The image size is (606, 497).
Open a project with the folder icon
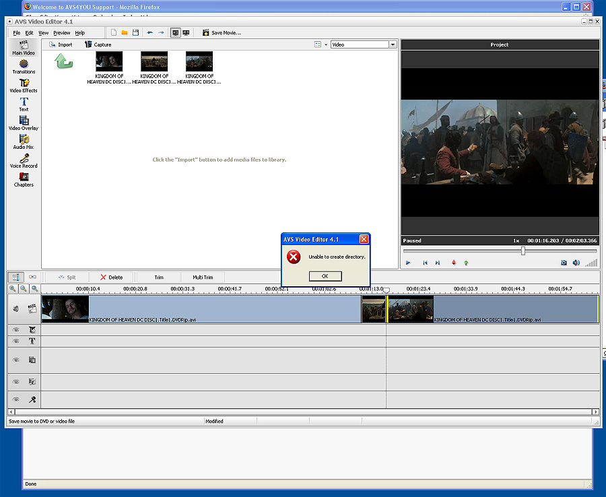click(x=125, y=33)
